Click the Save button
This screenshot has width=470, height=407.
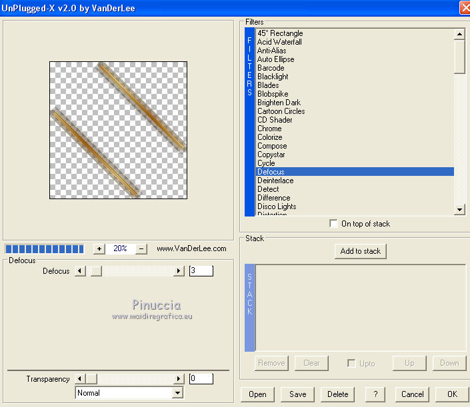(x=297, y=394)
